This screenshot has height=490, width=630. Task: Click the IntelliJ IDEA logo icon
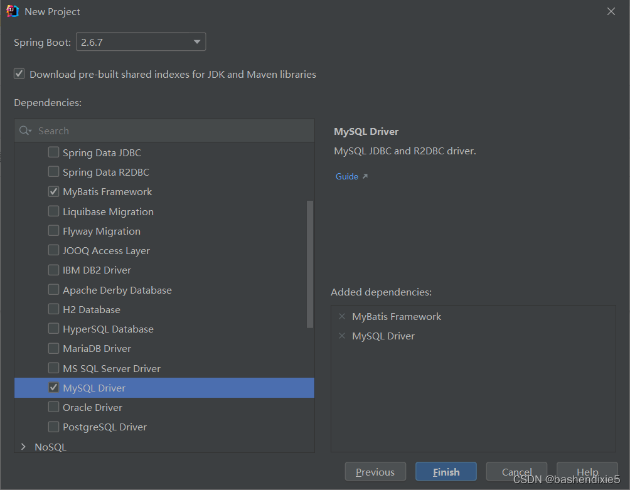point(12,11)
